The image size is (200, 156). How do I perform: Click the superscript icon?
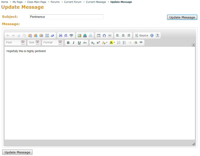pos(98,43)
